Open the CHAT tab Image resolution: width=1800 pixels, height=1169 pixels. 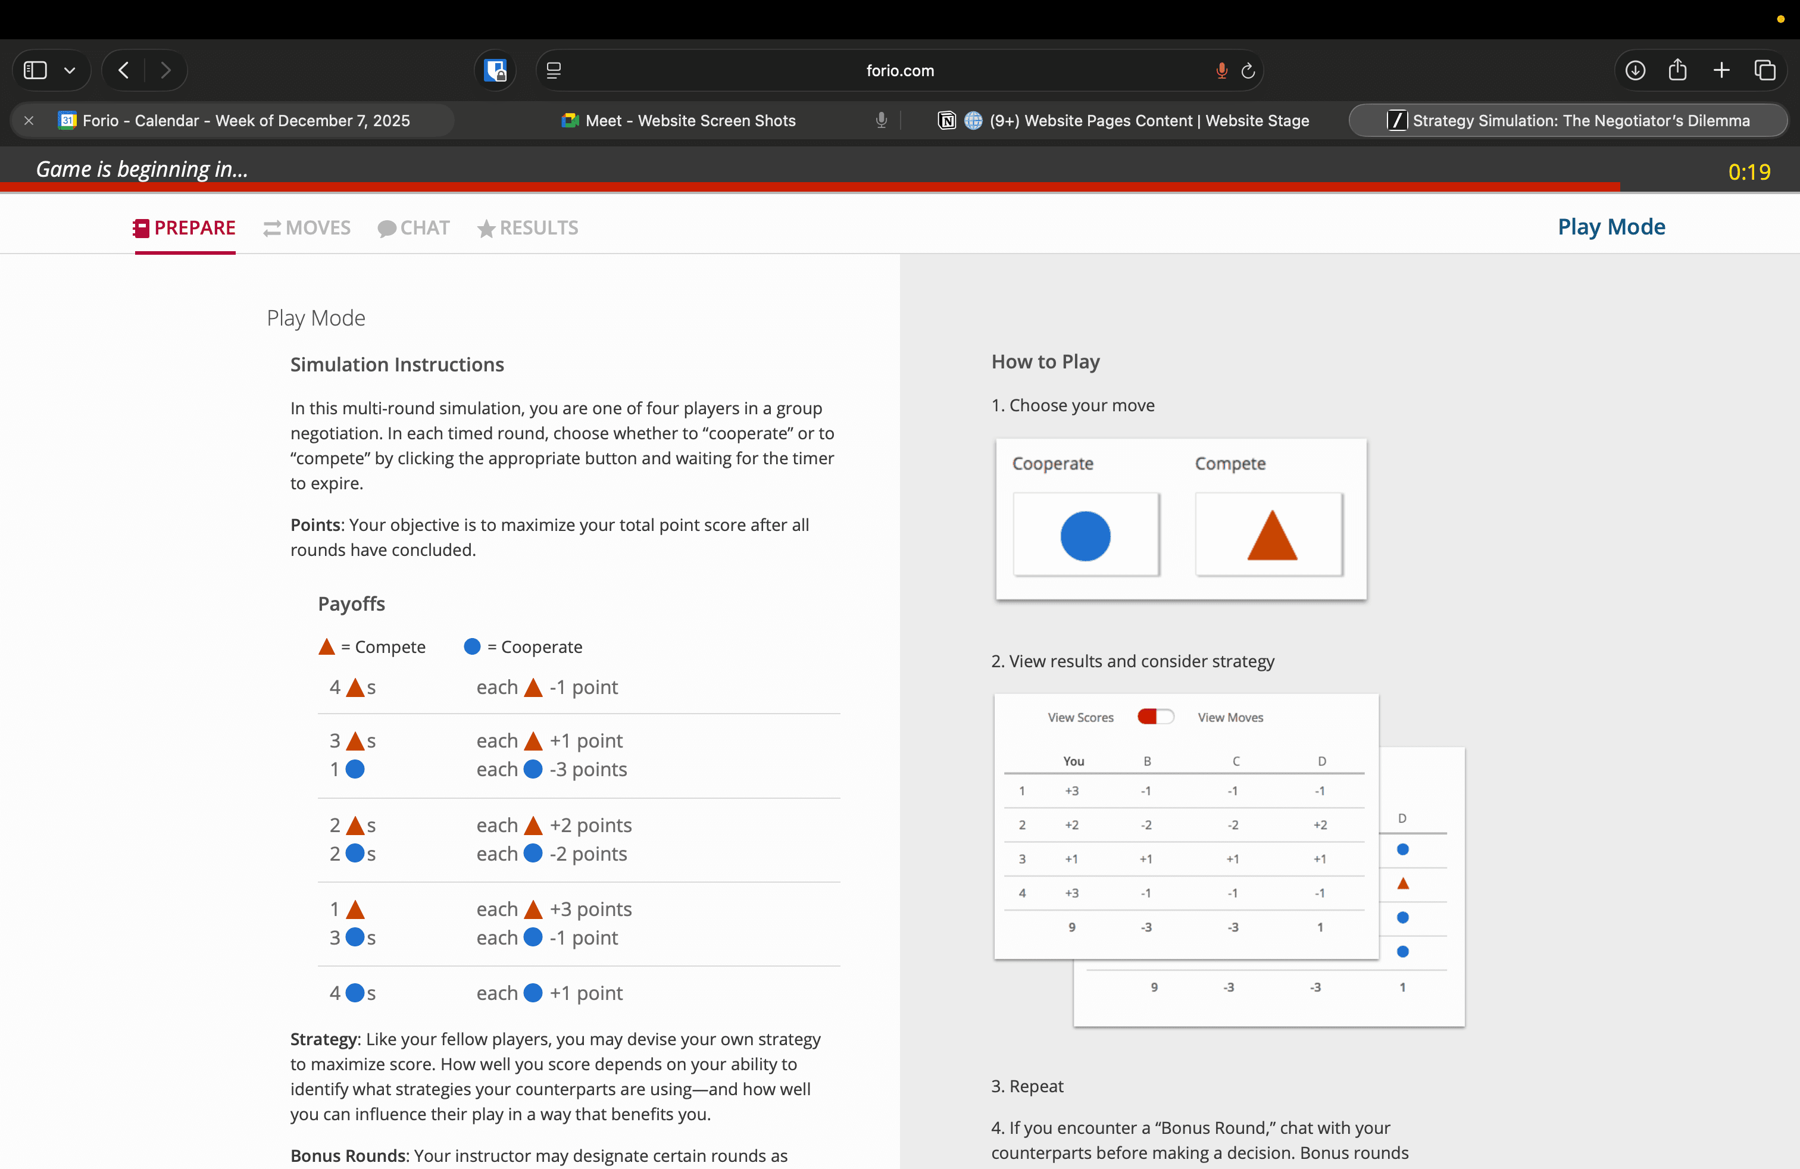(x=414, y=227)
